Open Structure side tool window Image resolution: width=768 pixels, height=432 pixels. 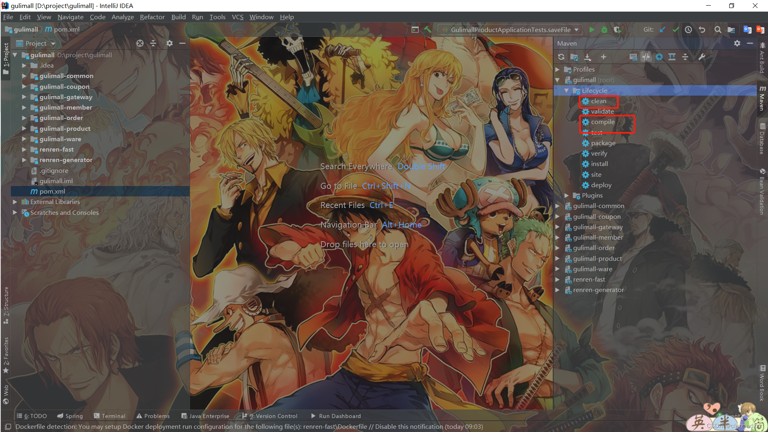click(x=6, y=305)
